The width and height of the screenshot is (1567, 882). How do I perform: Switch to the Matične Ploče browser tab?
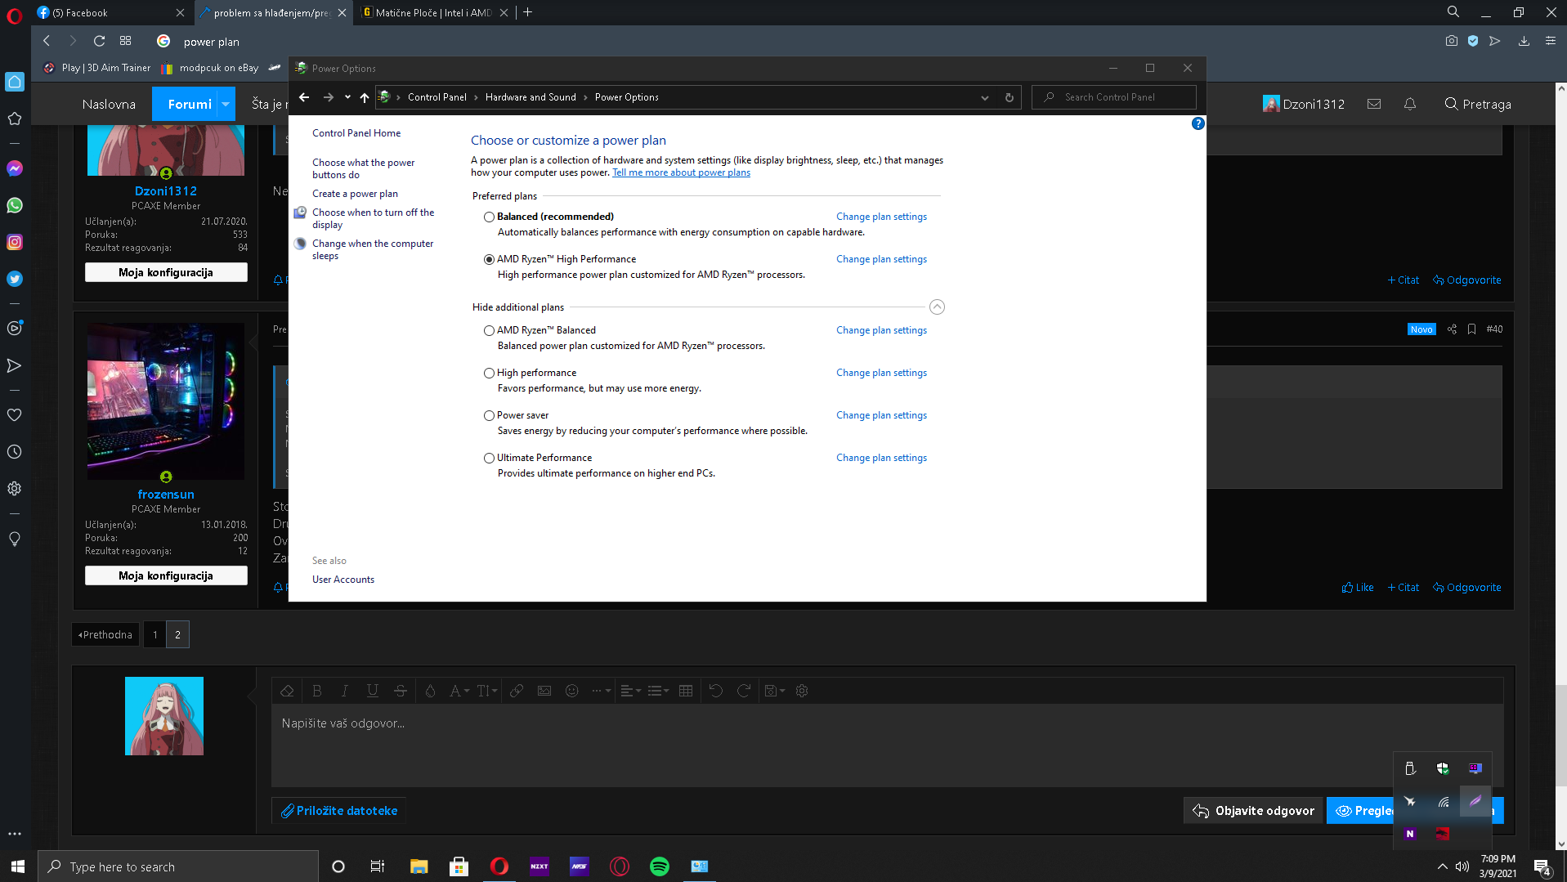point(435,12)
